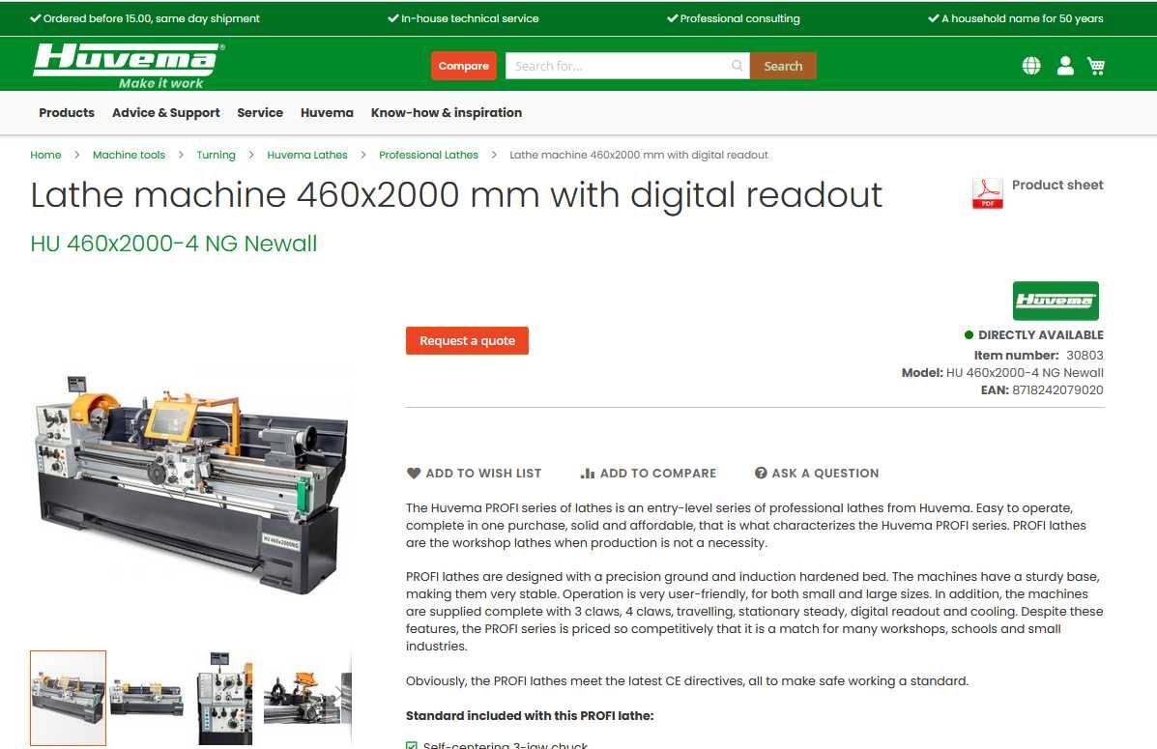Open the Huvema menu item

327,113
